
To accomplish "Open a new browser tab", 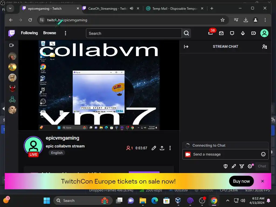I will click(212, 8).
